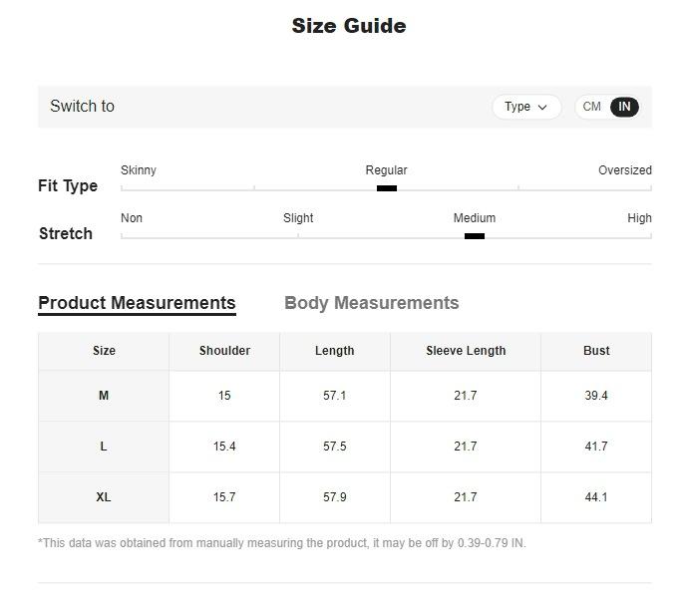Click the Stretch Medium indicator bar
The width and height of the screenshot is (683, 600).
(x=475, y=236)
